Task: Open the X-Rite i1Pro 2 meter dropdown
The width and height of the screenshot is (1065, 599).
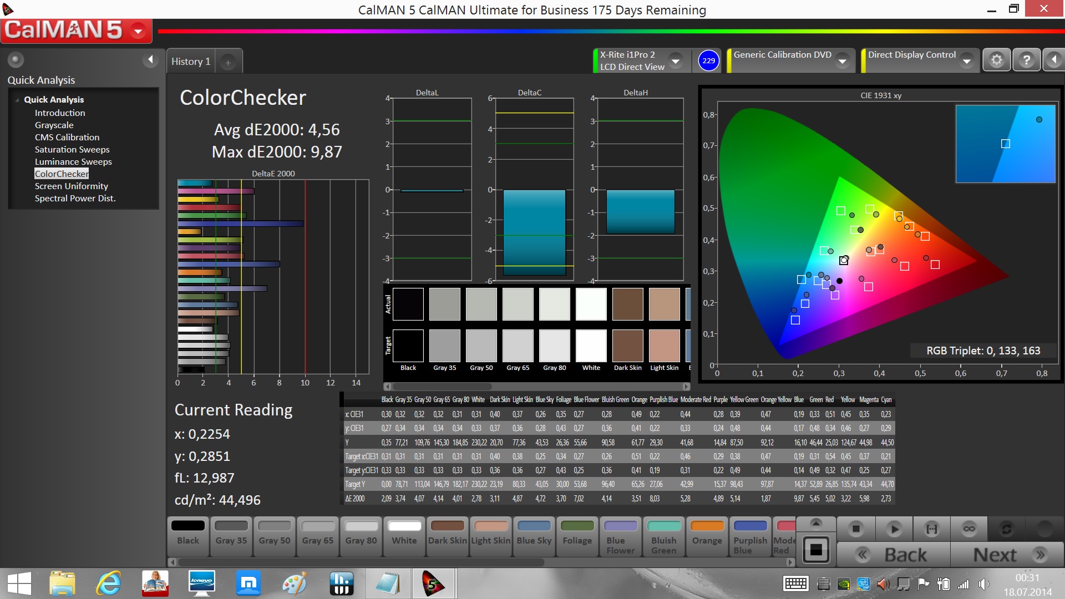Action: click(675, 60)
